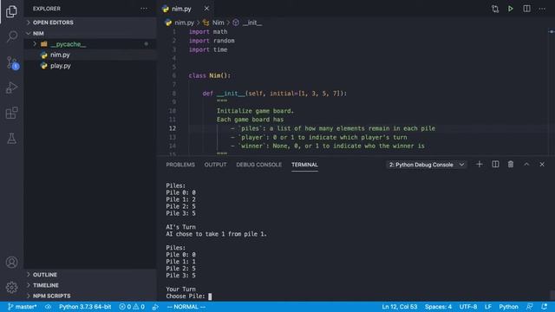Viewport: 555px width, 312px height.
Task: Open Explorer more actions ellipsis
Action: pyautogui.click(x=144, y=9)
